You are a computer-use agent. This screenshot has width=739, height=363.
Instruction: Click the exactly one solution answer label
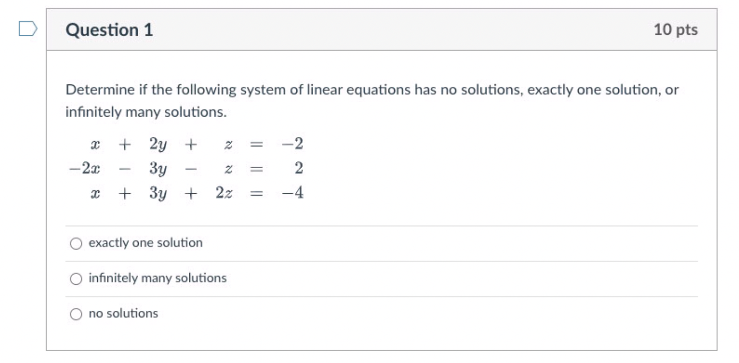click(x=145, y=244)
